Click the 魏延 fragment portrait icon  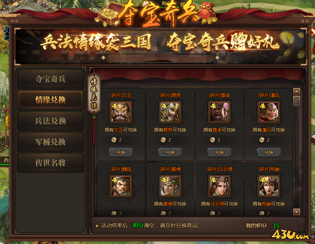pyautogui.click(x=121, y=186)
